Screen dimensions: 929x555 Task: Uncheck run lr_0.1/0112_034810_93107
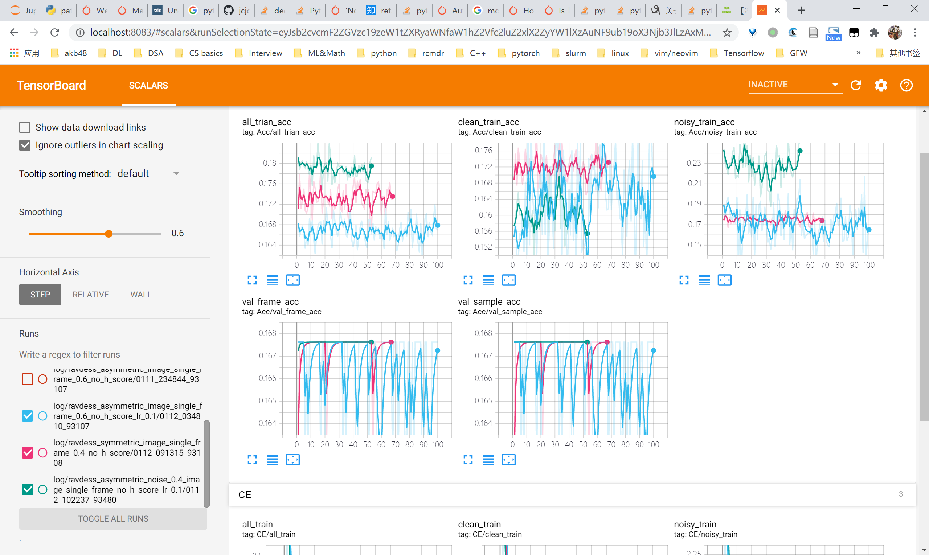(x=27, y=416)
